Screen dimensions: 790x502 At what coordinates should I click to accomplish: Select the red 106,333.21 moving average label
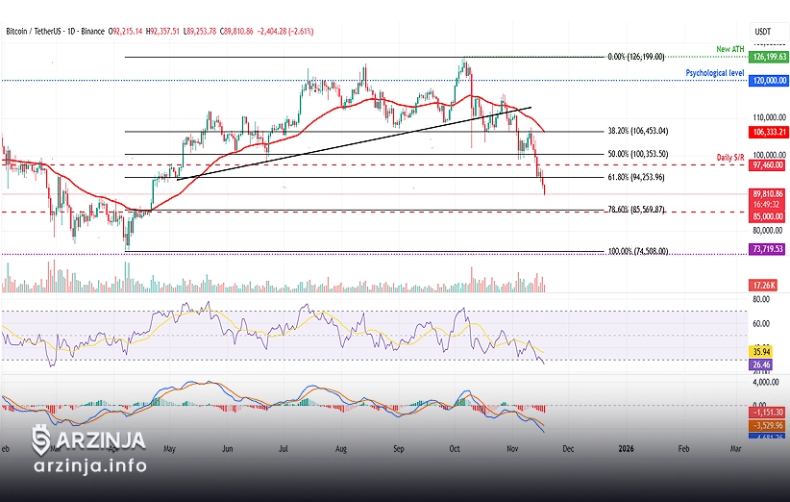point(768,131)
